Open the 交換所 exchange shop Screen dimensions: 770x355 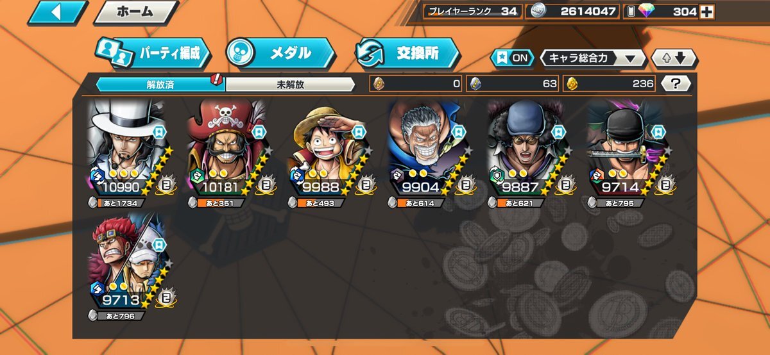(x=407, y=53)
